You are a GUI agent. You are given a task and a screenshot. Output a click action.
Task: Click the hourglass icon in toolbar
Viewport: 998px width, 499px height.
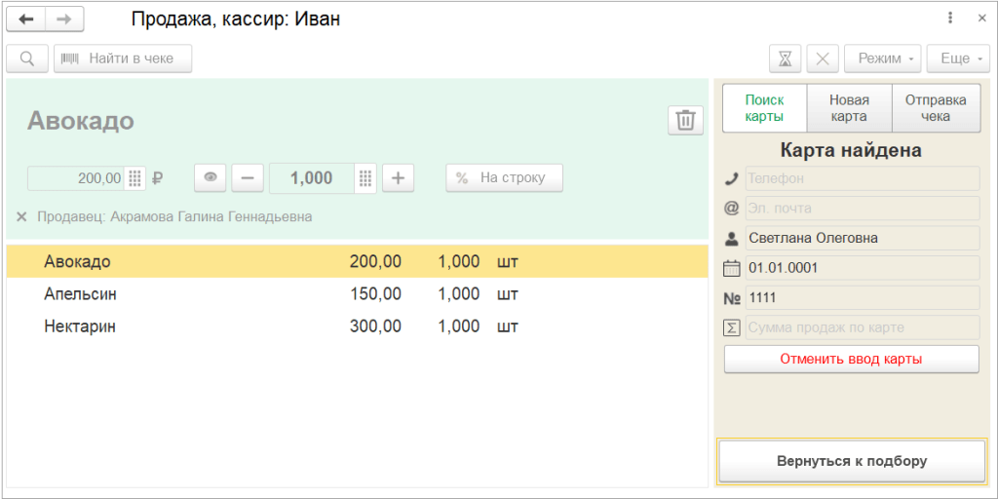785,58
